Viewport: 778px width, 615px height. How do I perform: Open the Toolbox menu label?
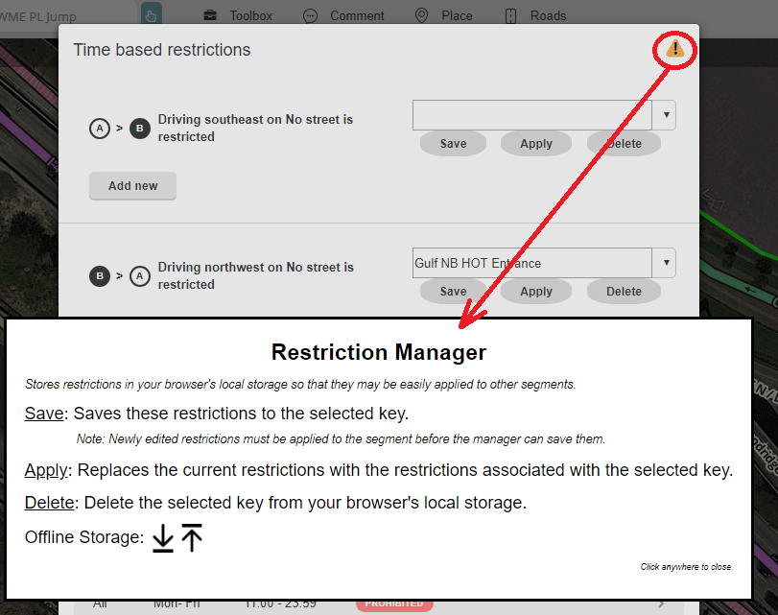[250, 15]
